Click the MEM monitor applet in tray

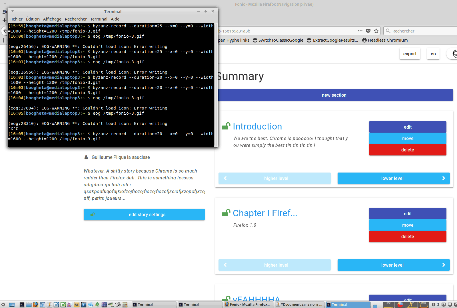click(400, 305)
